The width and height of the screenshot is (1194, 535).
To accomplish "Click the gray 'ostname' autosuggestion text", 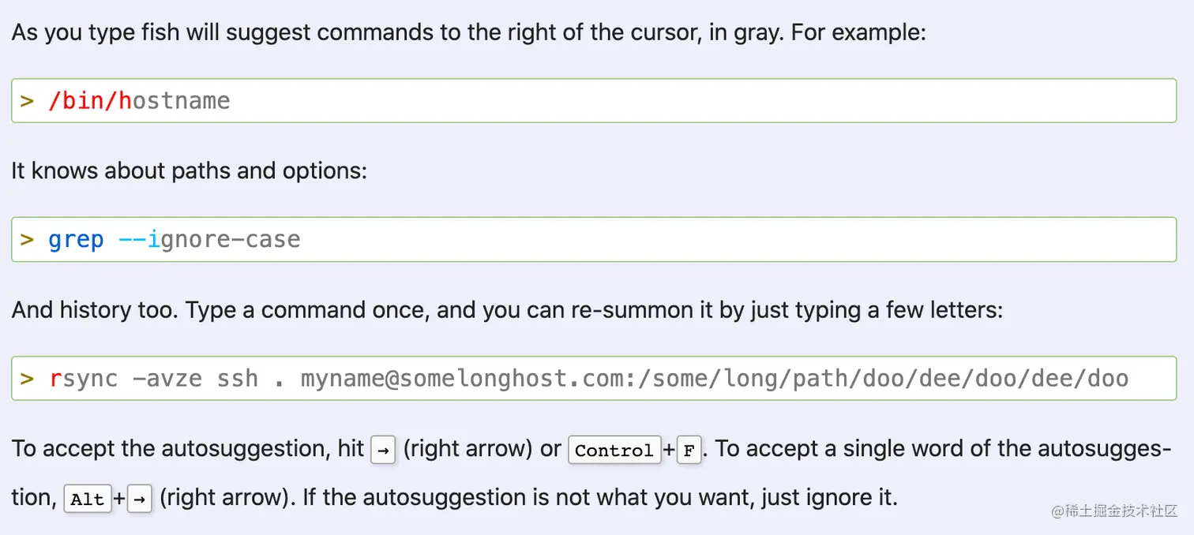I will click(x=182, y=101).
